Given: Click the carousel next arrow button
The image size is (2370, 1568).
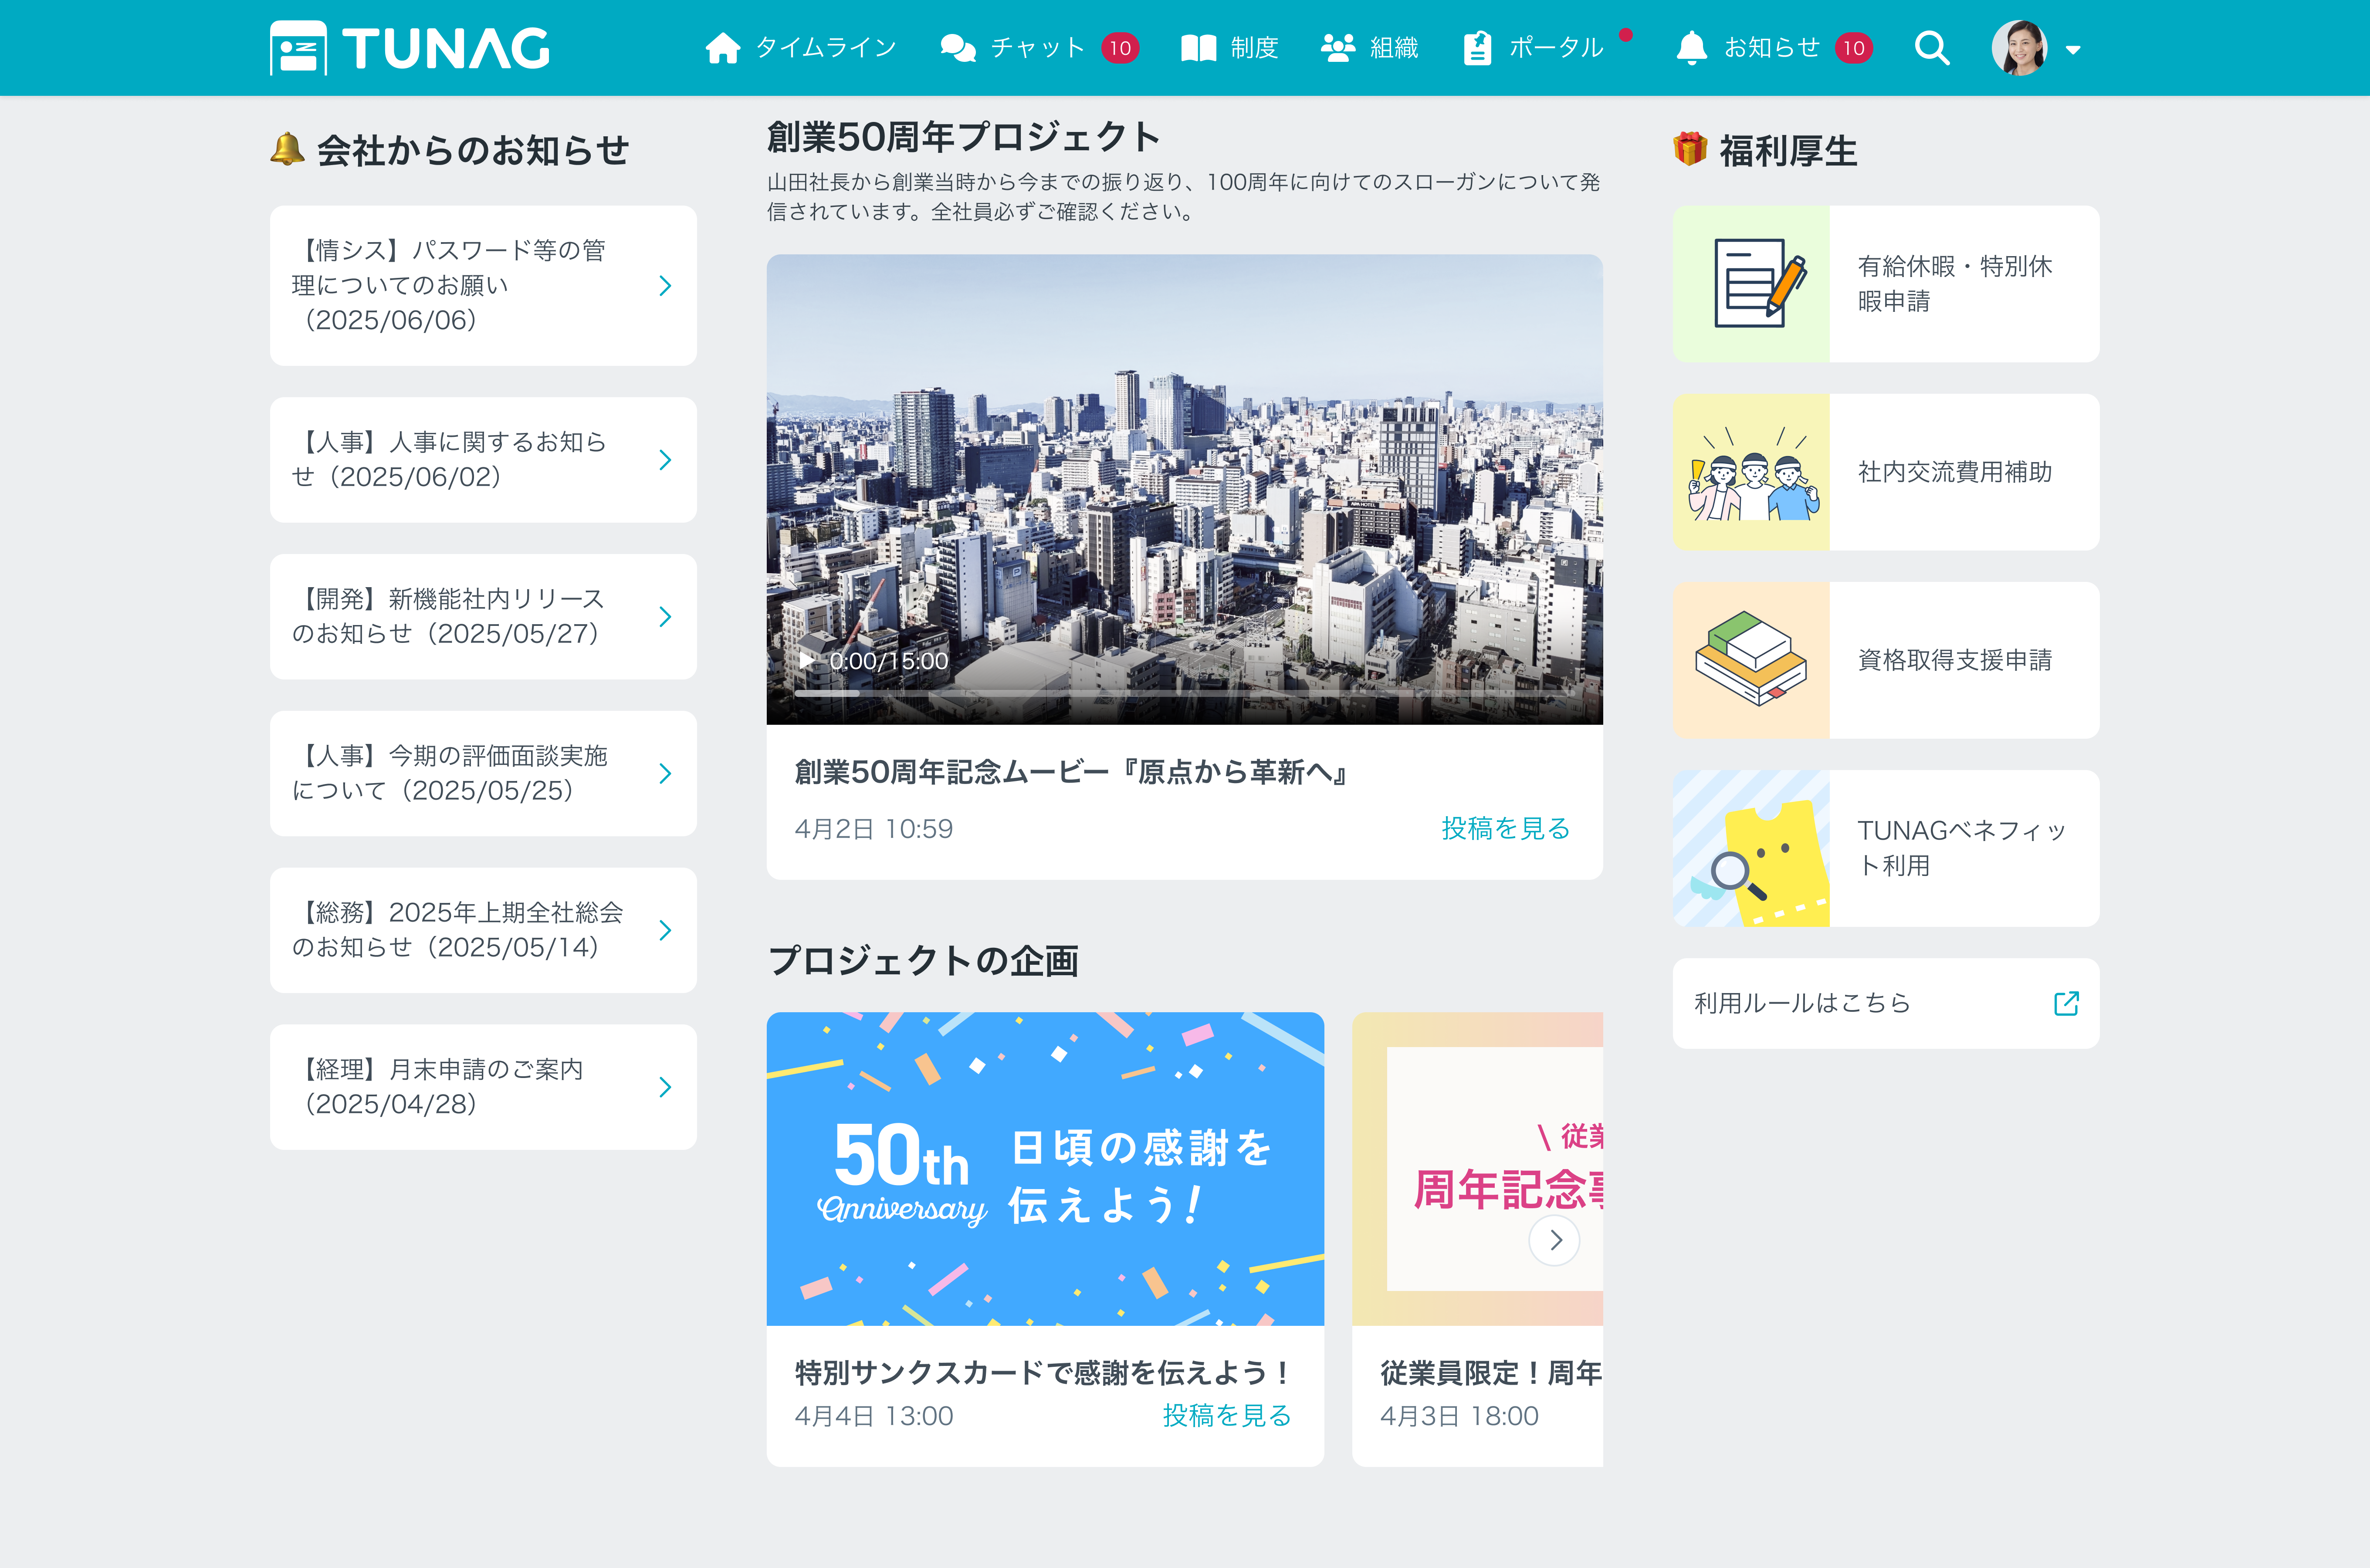Looking at the screenshot, I should tap(1555, 1240).
